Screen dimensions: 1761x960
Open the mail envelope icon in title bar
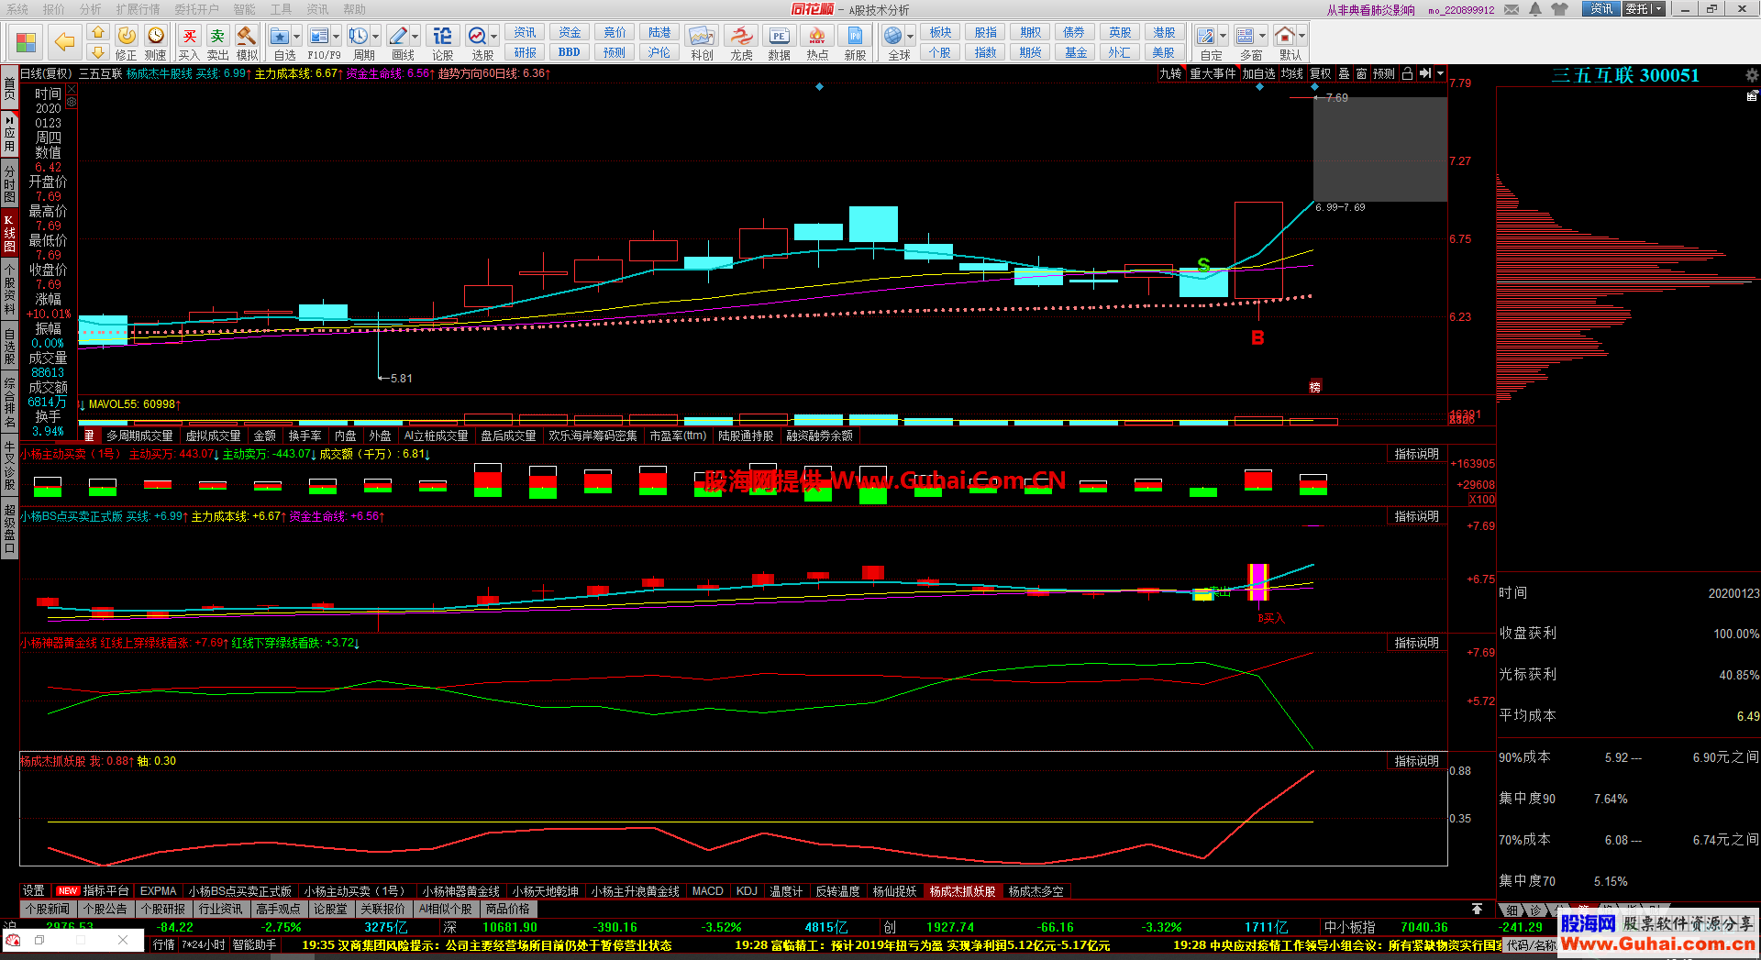1512,9
